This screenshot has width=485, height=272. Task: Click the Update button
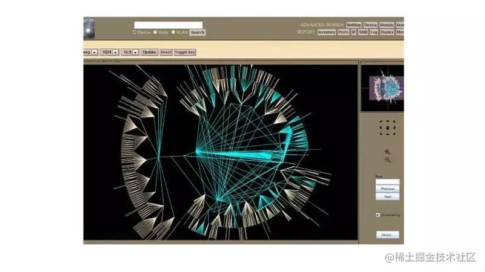point(149,53)
